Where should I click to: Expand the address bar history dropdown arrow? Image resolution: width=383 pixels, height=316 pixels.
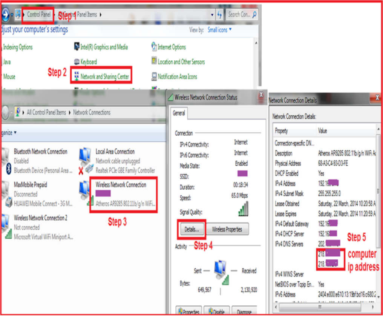tap(212, 15)
